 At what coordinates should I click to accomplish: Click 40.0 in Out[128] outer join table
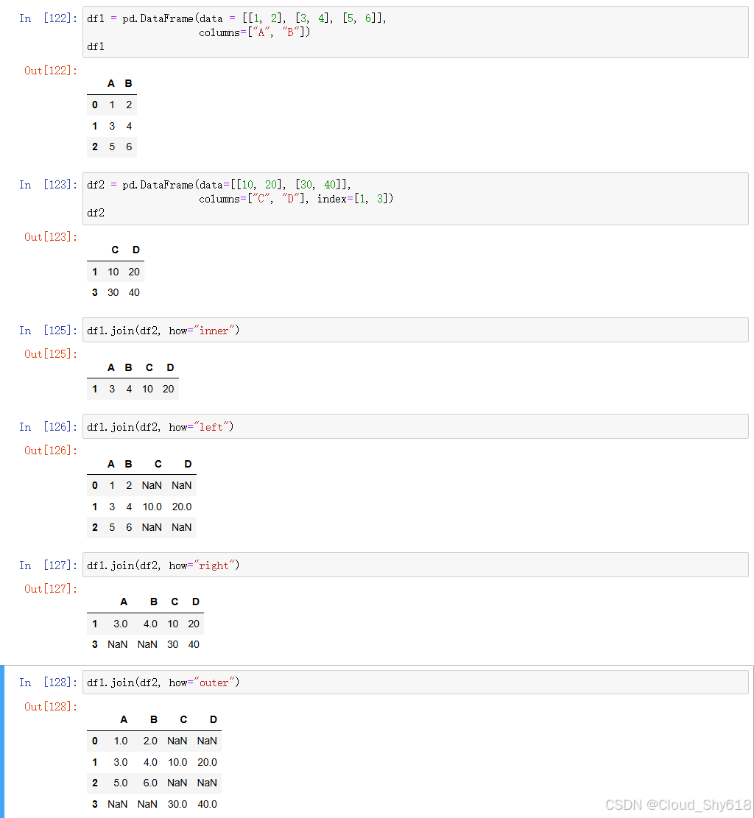(207, 804)
